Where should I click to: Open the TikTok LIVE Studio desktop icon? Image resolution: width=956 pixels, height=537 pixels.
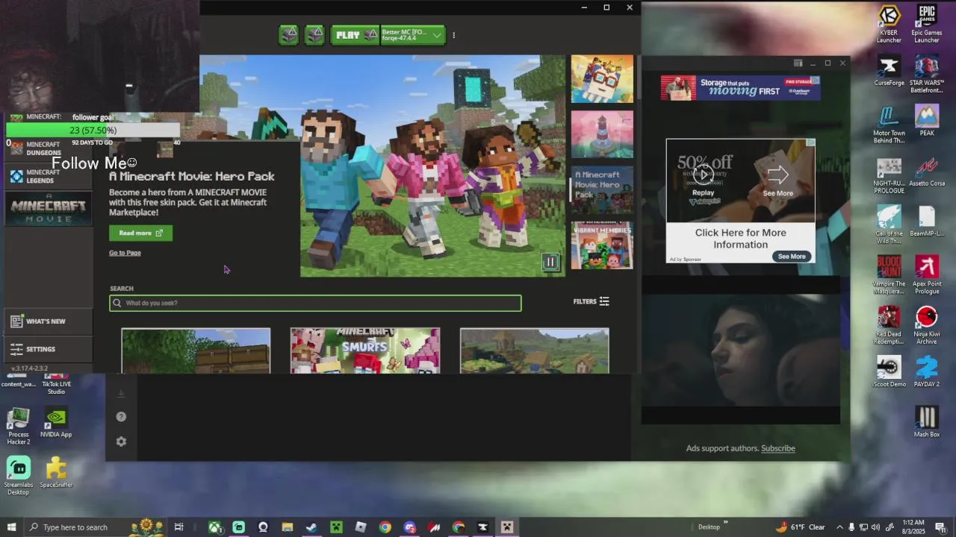click(x=56, y=385)
